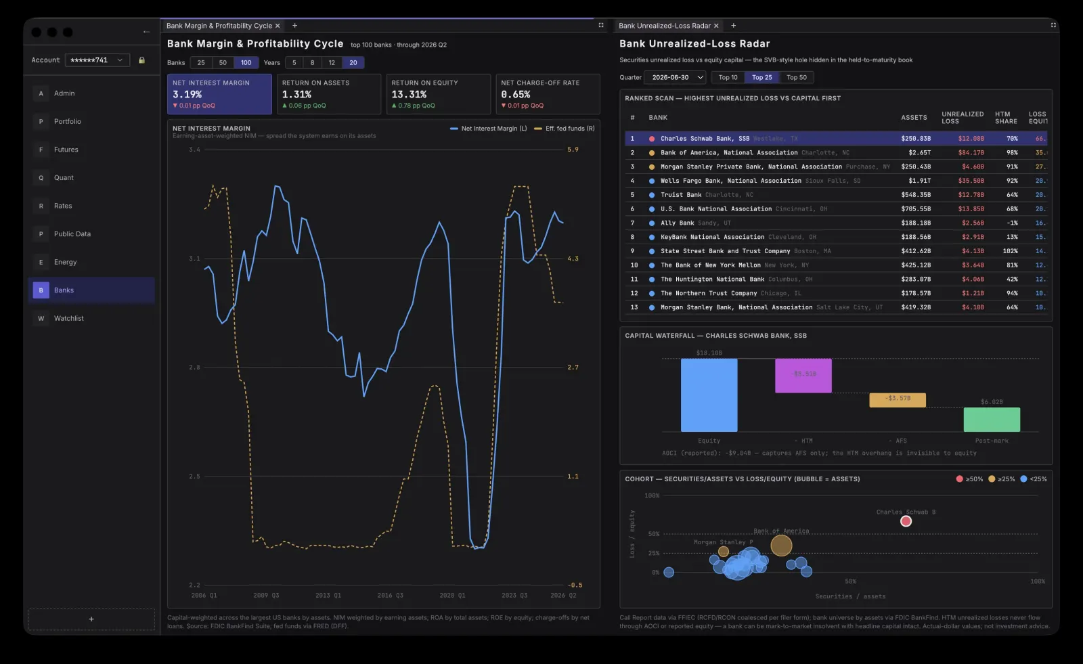Open the Quarter 2026-06-30 dropdown
Image resolution: width=1083 pixels, height=664 pixels.
[675, 78]
